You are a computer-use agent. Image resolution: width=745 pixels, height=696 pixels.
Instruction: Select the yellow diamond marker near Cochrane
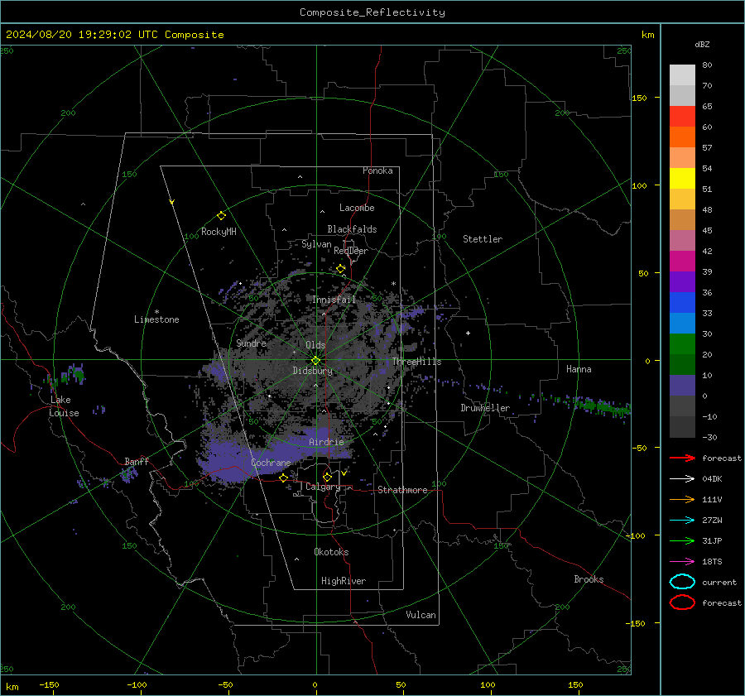coord(283,478)
